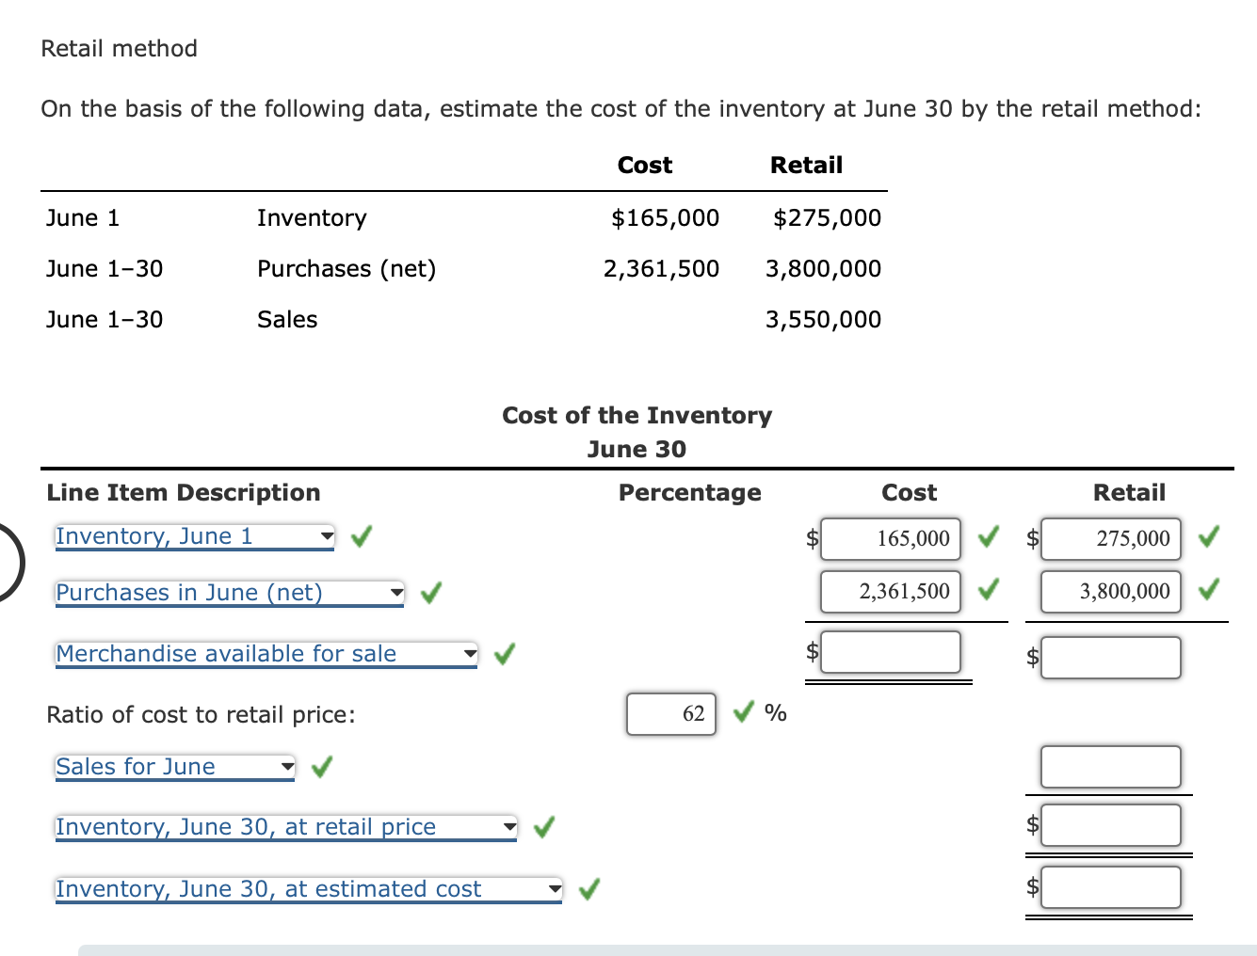This screenshot has height=956, width=1257.
Task: Click the ratio percentage box showing 62
Action: pos(670,713)
